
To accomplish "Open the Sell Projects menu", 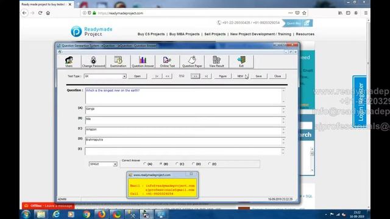I will click(x=215, y=34).
